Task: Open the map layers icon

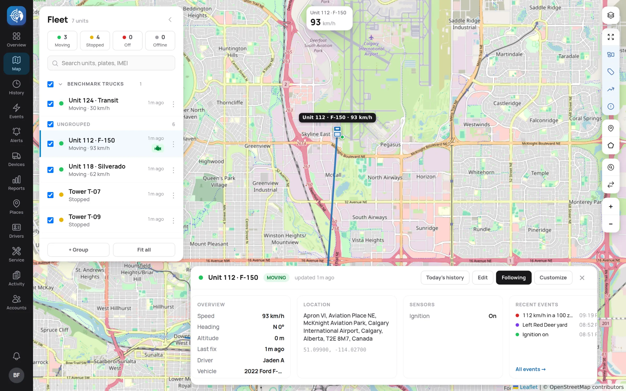Action: [x=610, y=15]
